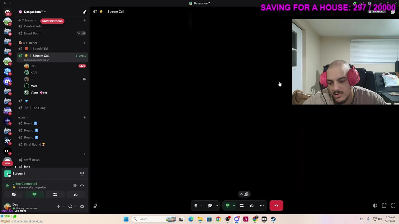Disconnect with the red hang-up button

click(x=276, y=206)
